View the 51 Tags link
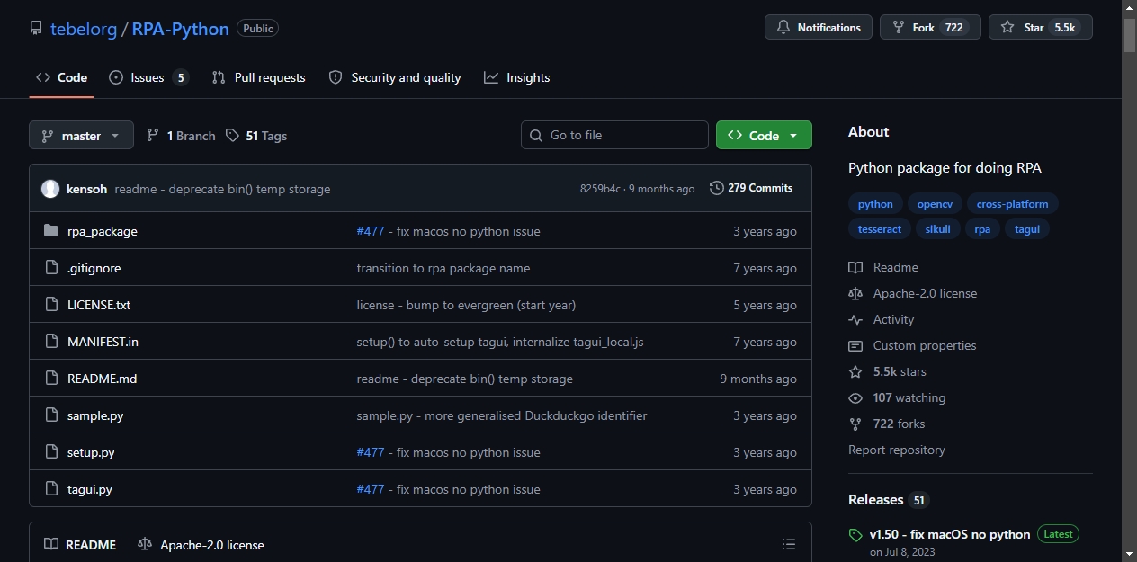The width and height of the screenshot is (1137, 562). coord(256,136)
